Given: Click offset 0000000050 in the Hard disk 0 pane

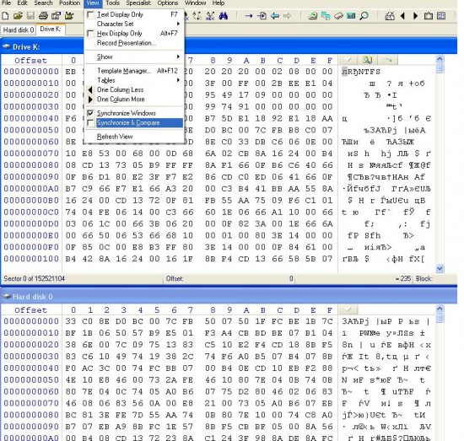Looking at the screenshot, I should coord(31,379).
